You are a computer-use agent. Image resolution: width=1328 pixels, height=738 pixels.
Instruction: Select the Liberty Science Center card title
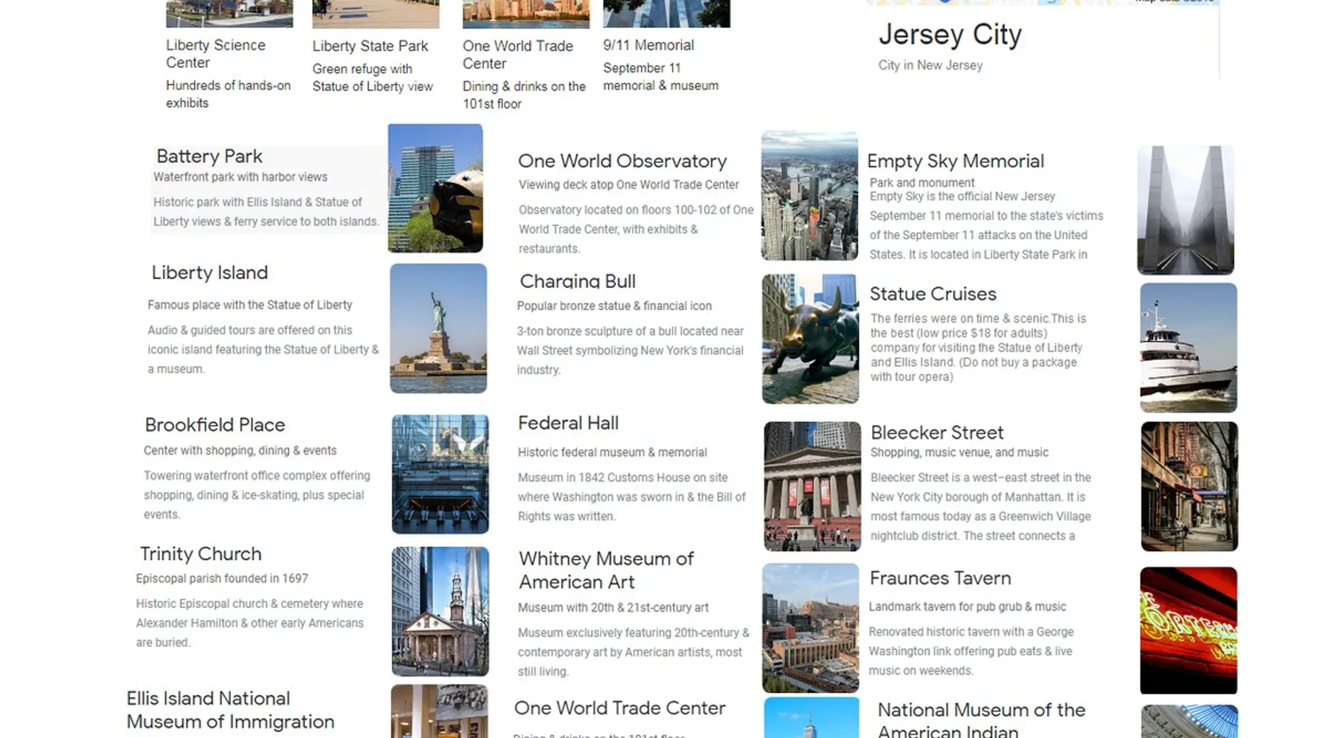tap(215, 54)
